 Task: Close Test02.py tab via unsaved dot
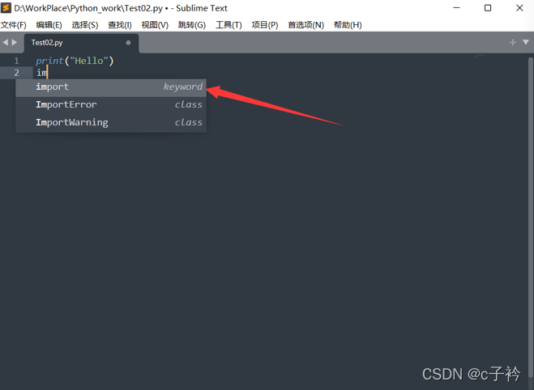(x=128, y=43)
